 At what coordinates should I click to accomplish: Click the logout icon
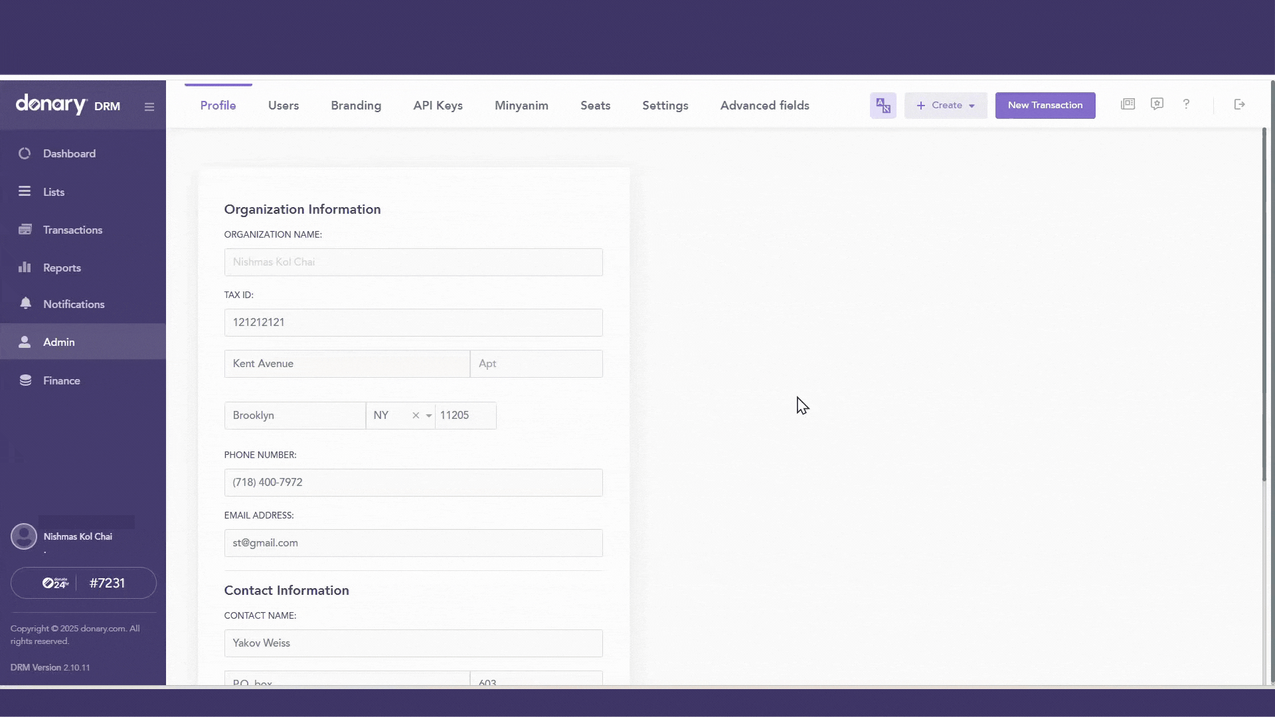pyautogui.click(x=1239, y=104)
